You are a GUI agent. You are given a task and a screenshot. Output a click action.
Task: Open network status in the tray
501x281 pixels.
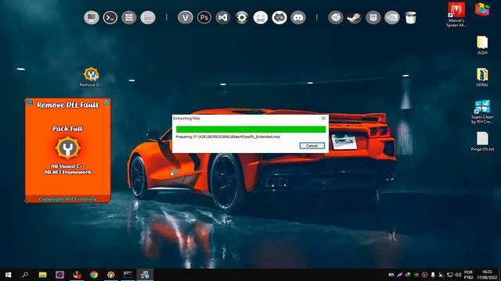(x=450, y=275)
